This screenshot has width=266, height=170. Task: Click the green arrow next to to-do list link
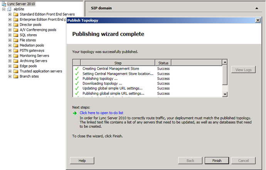[75, 113]
